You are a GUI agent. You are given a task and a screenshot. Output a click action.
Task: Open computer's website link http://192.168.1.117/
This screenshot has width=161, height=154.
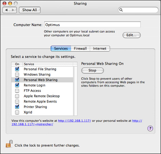(74, 121)
